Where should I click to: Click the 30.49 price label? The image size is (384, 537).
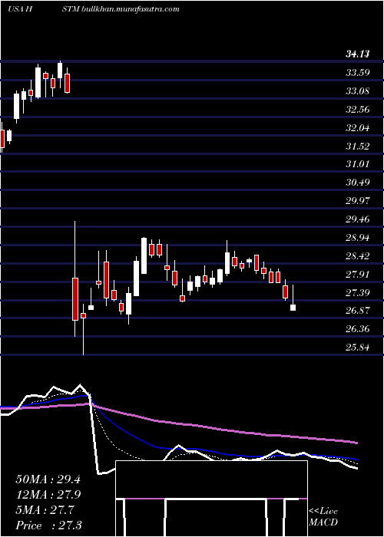358,182
